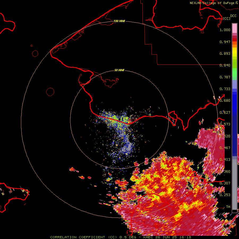
Task: Click the 0.5 DEG tilt text
Action: [x=128, y=237]
